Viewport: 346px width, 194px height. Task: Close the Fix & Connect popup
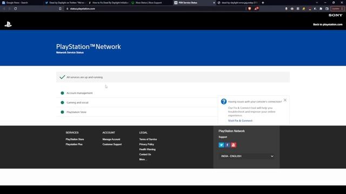(x=285, y=100)
